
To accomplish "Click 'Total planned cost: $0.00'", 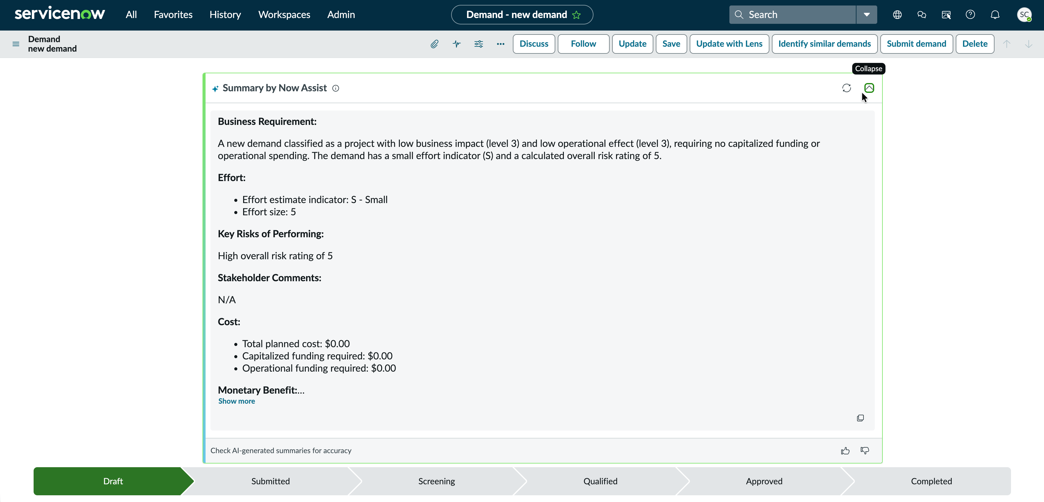I will [296, 344].
